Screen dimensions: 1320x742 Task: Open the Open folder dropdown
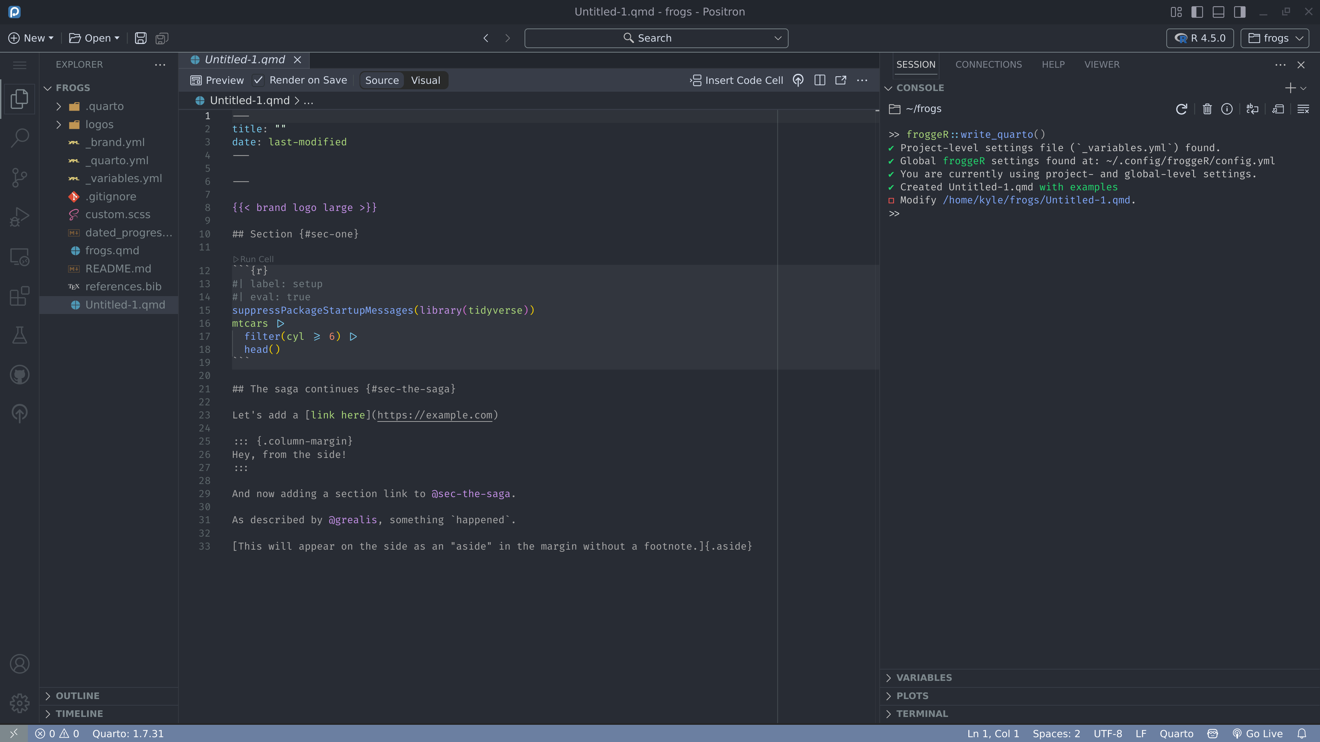pyautogui.click(x=94, y=38)
